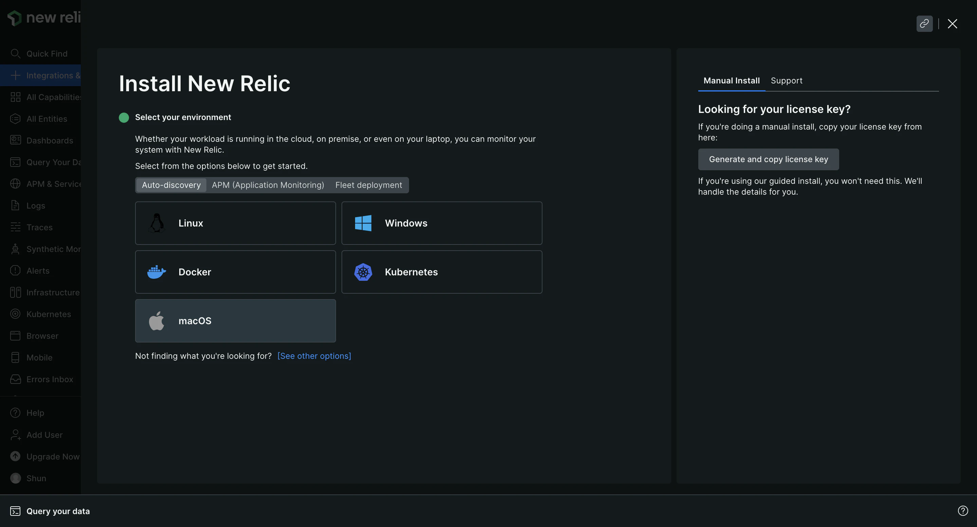Choose the Linux environment card
The image size is (977, 527).
[235, 223]
